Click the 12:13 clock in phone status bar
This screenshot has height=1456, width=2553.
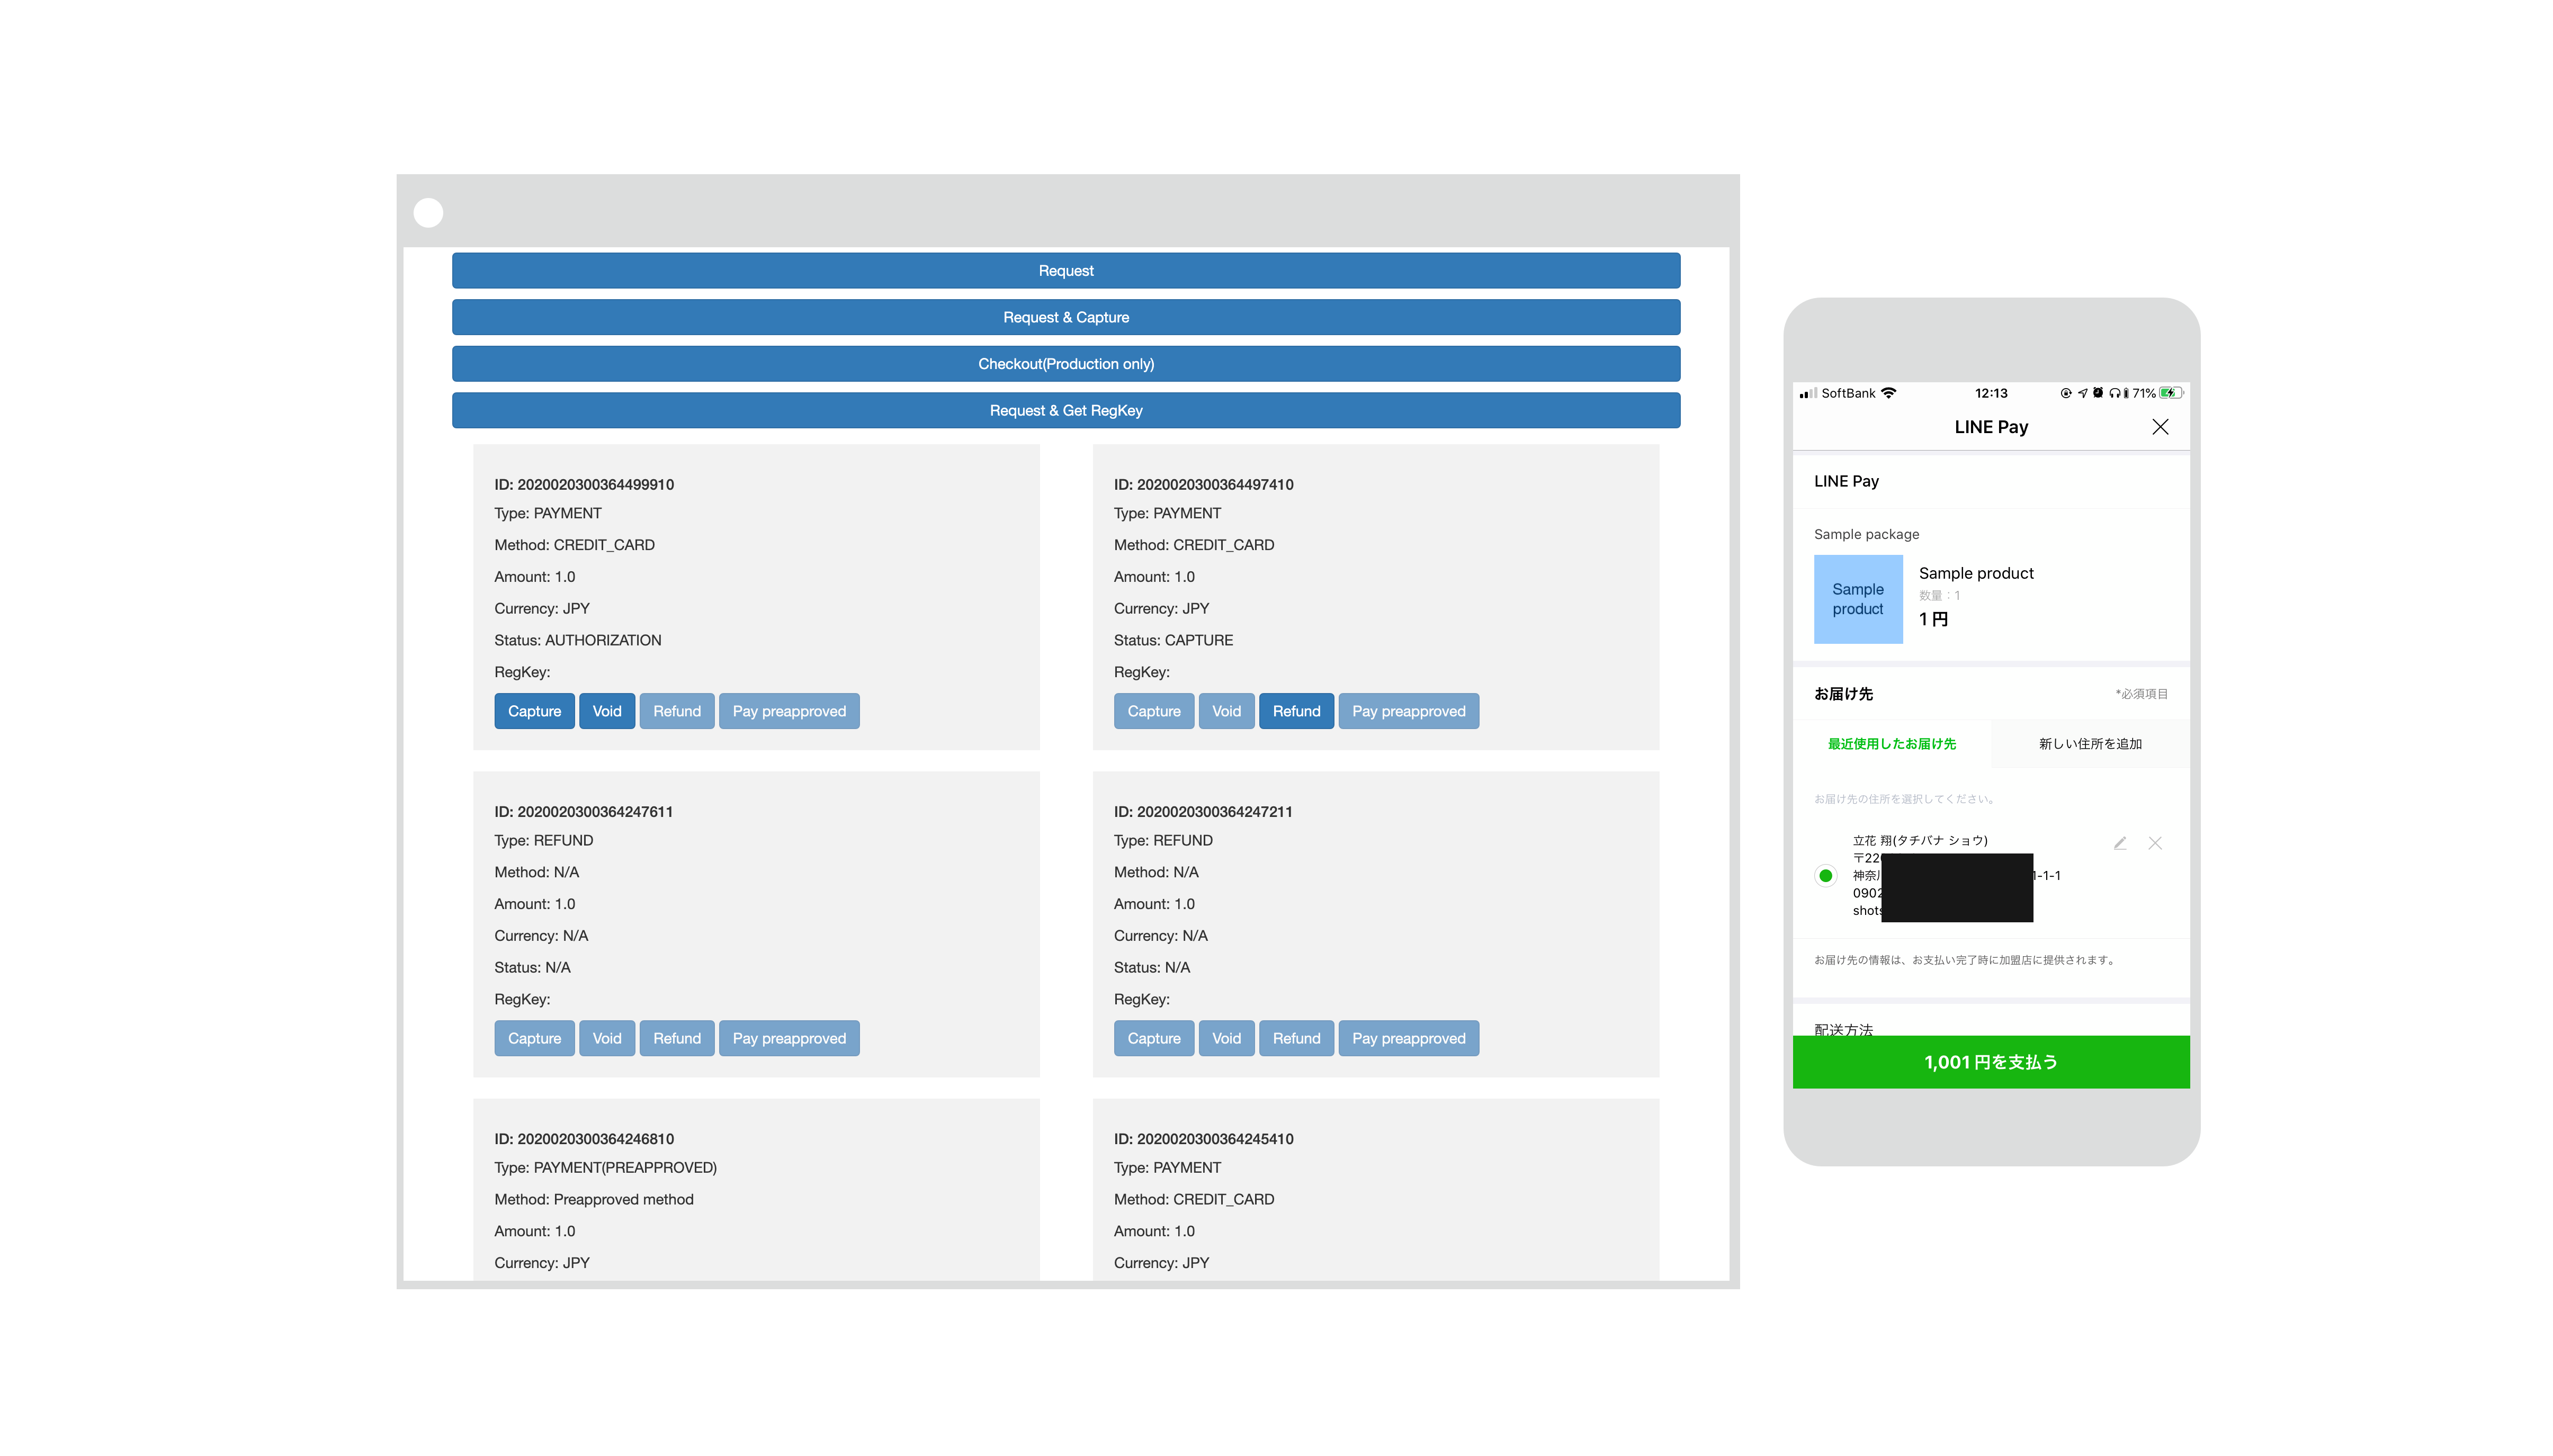pos(1991,393)
